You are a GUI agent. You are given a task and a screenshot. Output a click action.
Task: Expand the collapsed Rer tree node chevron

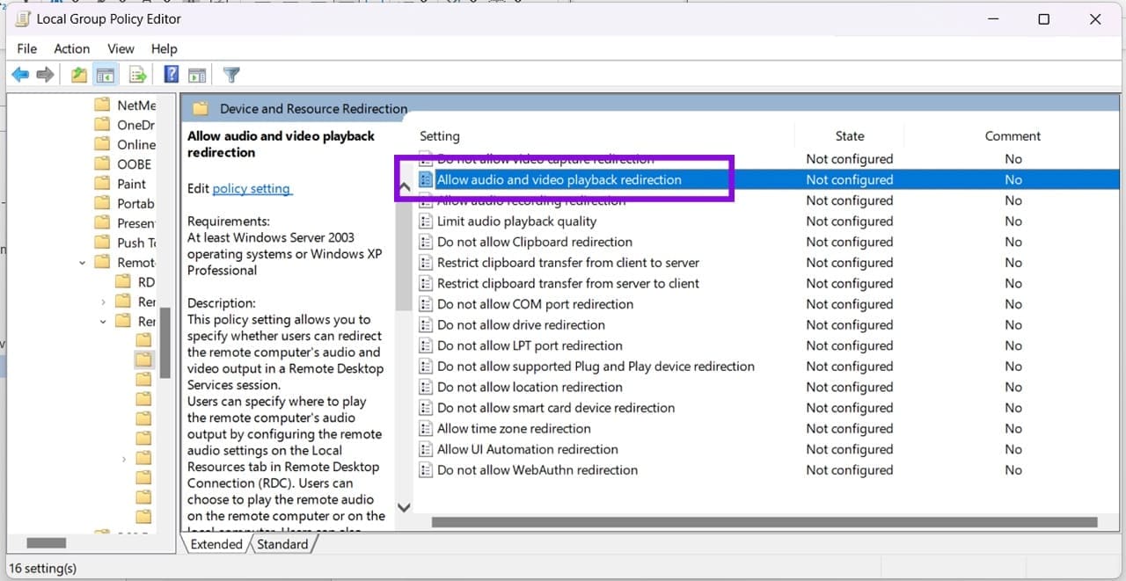pos(104,301)
